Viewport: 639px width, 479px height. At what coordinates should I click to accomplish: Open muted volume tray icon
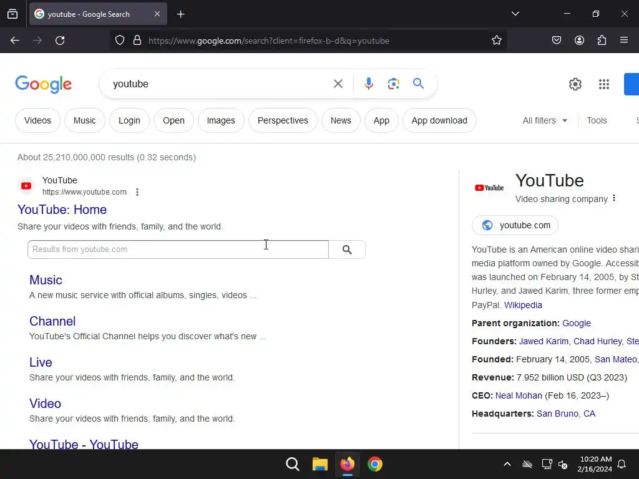[563, 464]
